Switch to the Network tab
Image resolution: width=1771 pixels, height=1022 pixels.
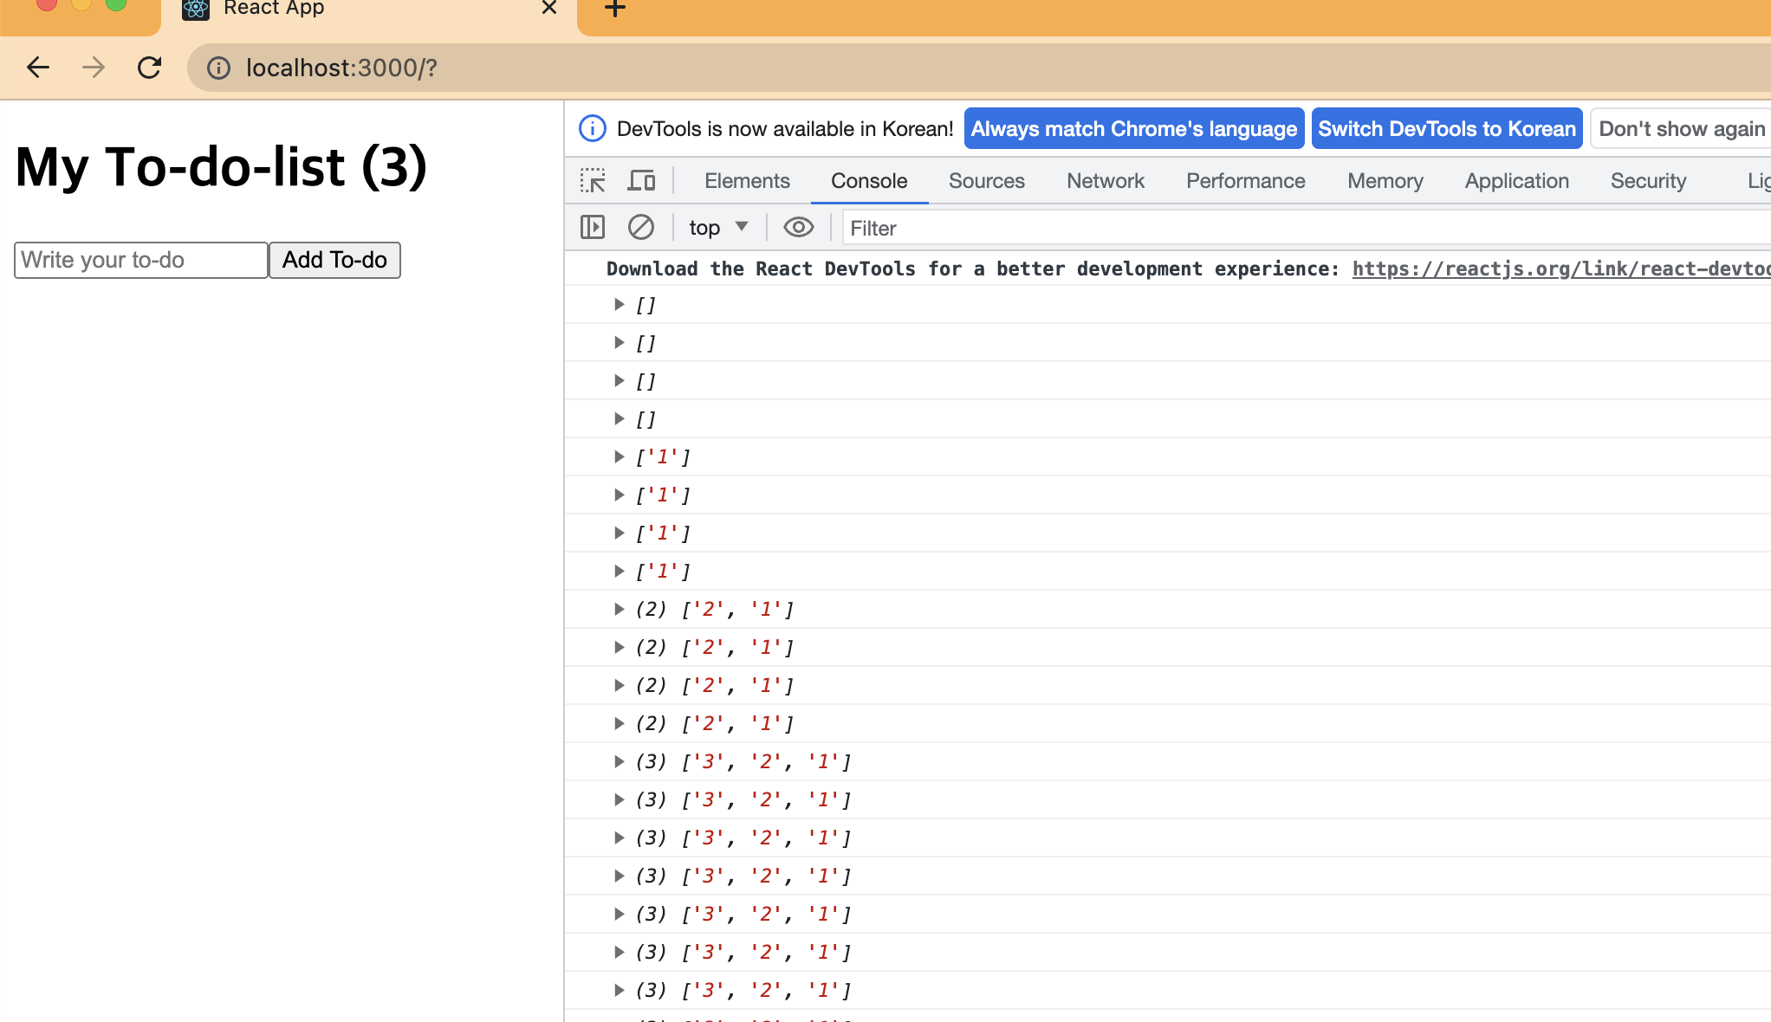click(x=1105, y=181)
